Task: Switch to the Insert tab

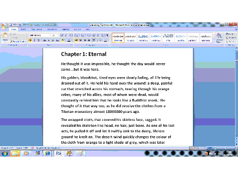Action: tap(23, 29)
